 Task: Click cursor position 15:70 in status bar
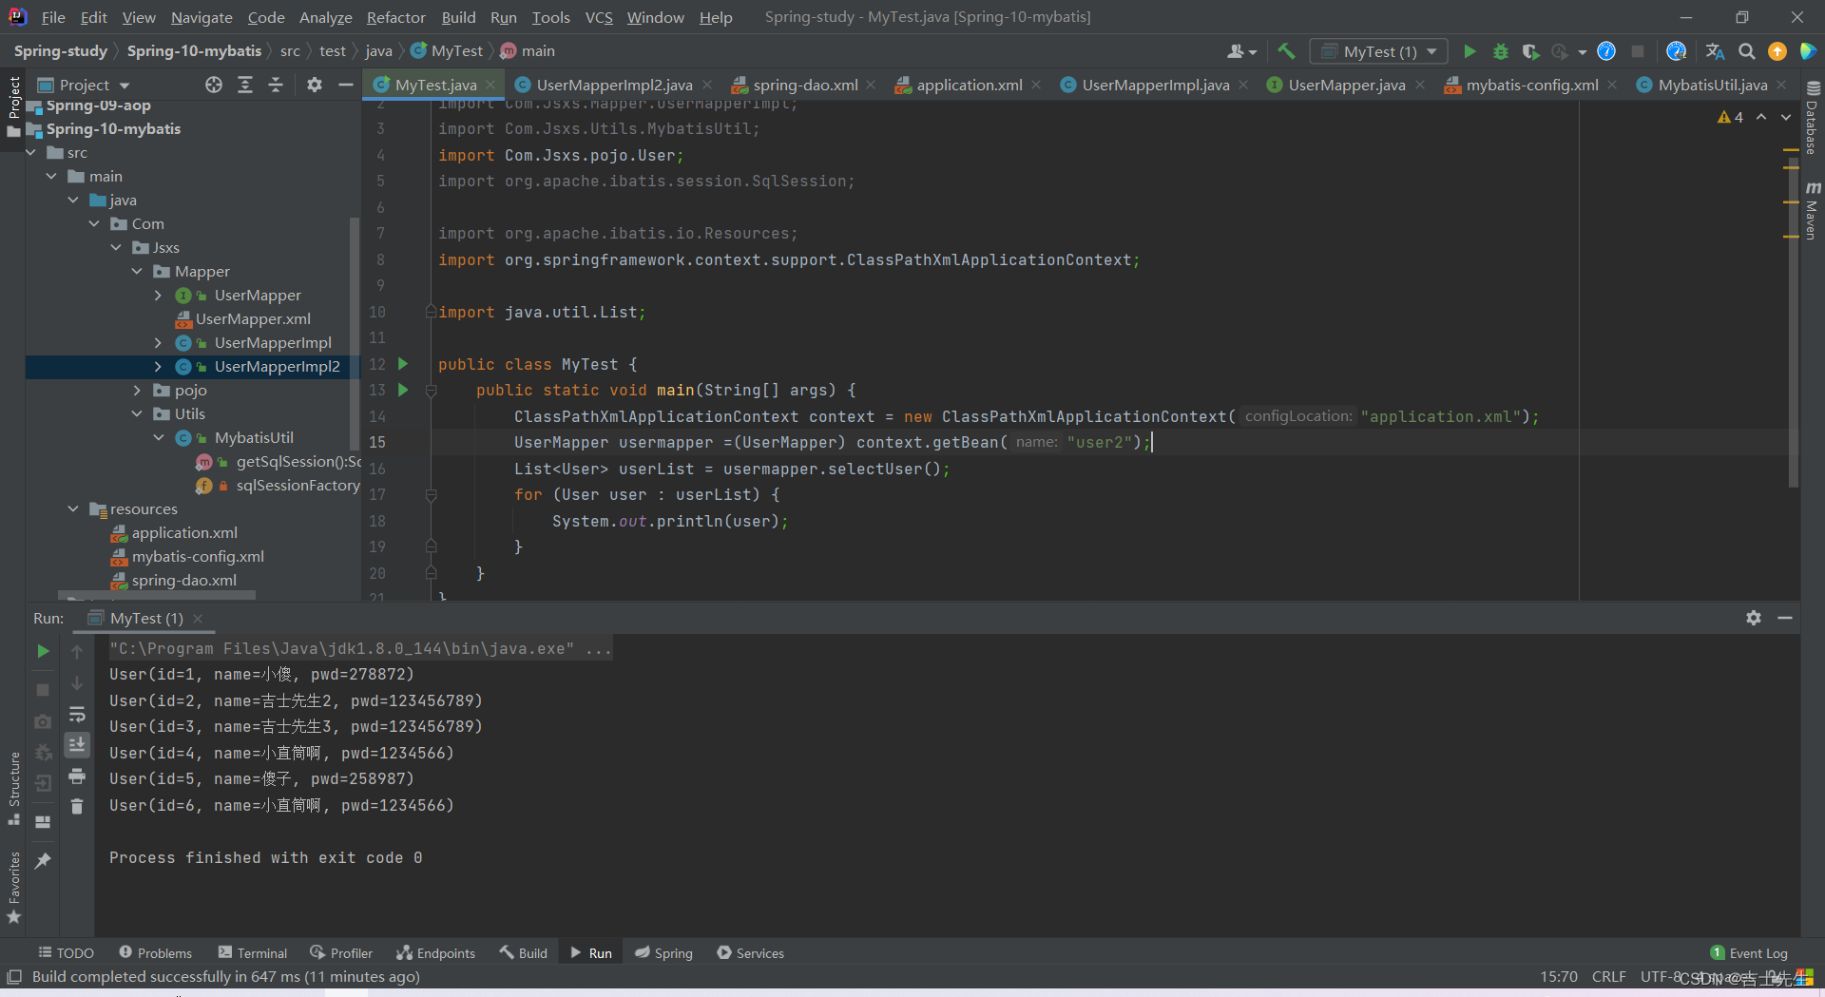coord(1558,977)
